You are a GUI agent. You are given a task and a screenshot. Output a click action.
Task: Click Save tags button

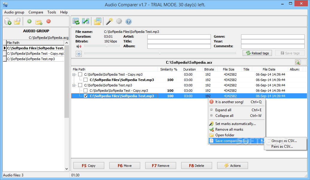tap(290, 53)
